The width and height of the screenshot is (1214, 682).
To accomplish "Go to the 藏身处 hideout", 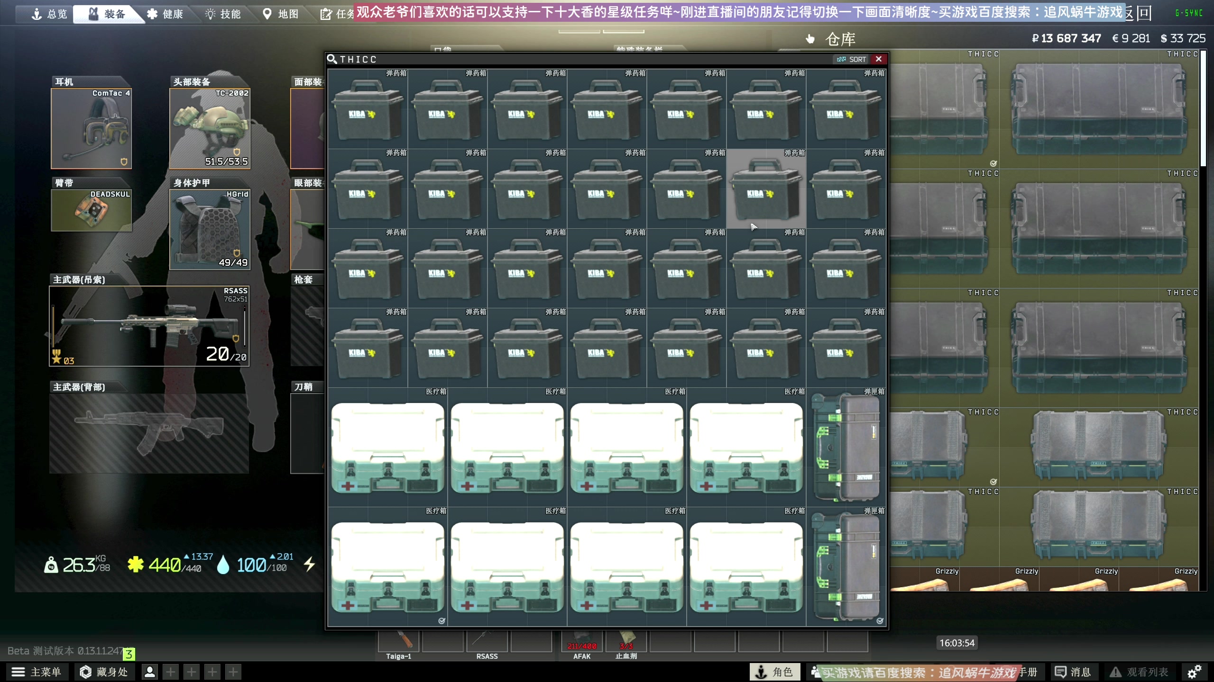I will (x=104, y=672).
